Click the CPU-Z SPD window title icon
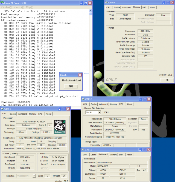The image size is (175, 182). [x=83, y=99]
